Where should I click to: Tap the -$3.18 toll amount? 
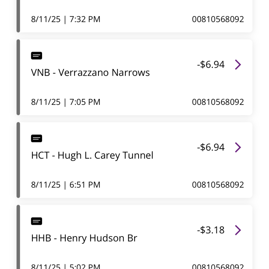click(x=211, y=230)
